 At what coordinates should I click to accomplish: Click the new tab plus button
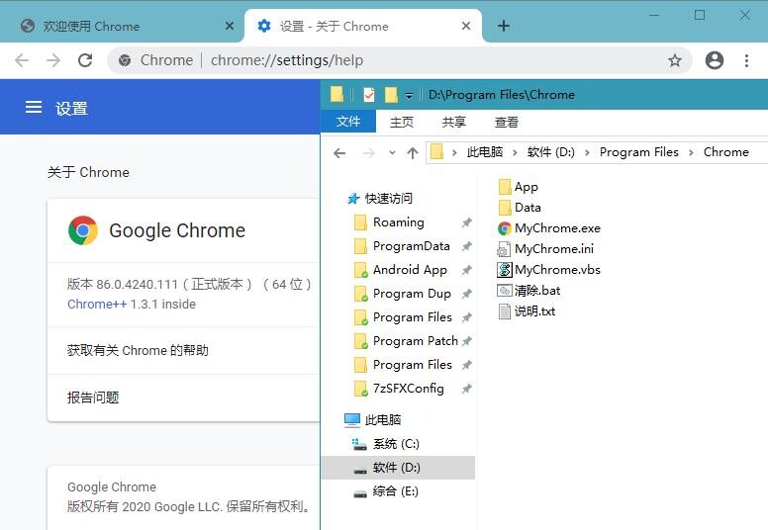click(x=504, y=26)
